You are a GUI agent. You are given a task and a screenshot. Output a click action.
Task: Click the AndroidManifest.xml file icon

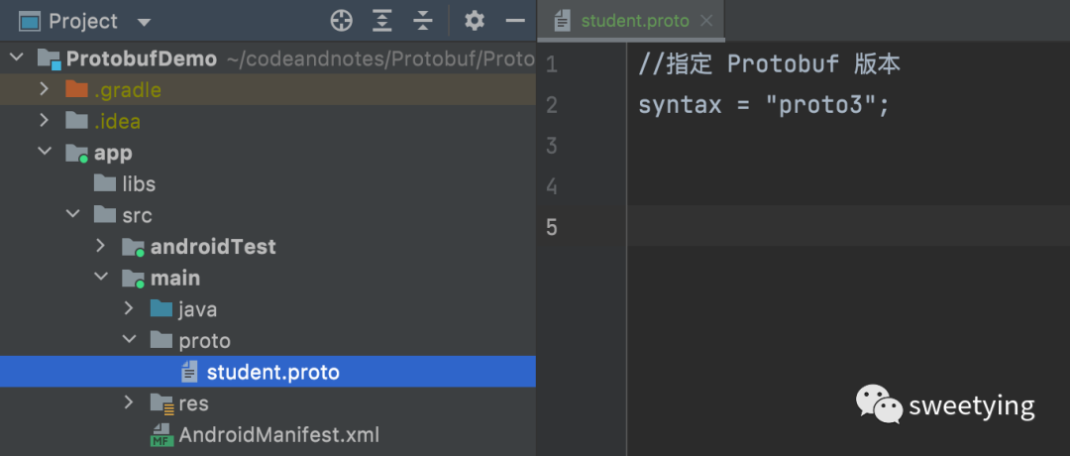161,435
